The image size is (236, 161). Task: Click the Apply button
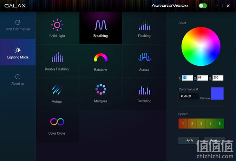(x=189, y=140)
